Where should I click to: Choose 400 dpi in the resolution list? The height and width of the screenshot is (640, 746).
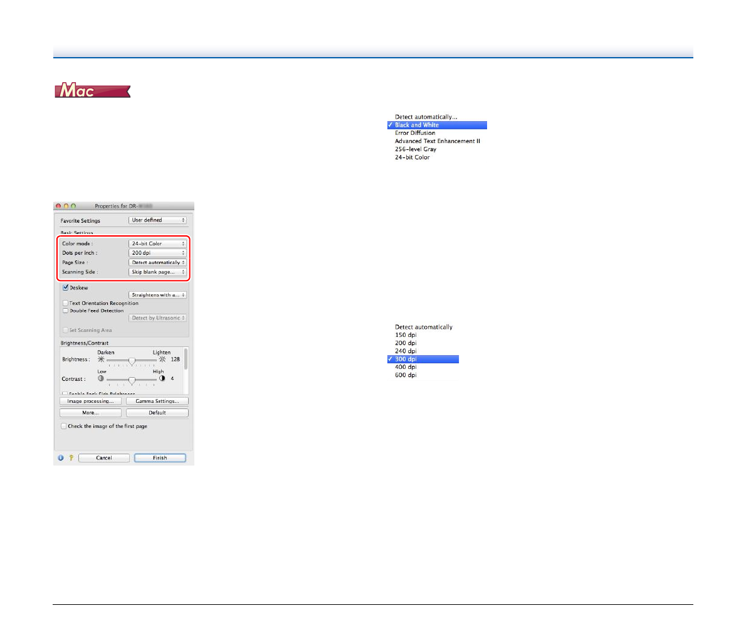(406, 367)
